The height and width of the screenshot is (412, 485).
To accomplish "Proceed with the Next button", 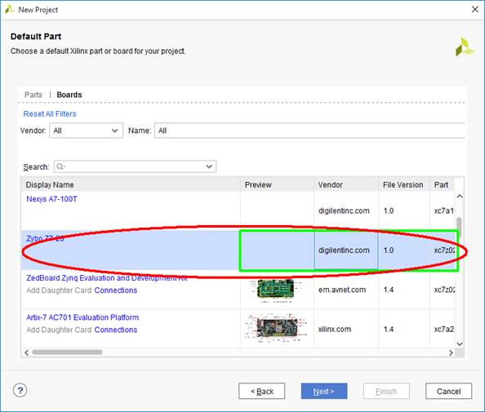I will point(324,391).
